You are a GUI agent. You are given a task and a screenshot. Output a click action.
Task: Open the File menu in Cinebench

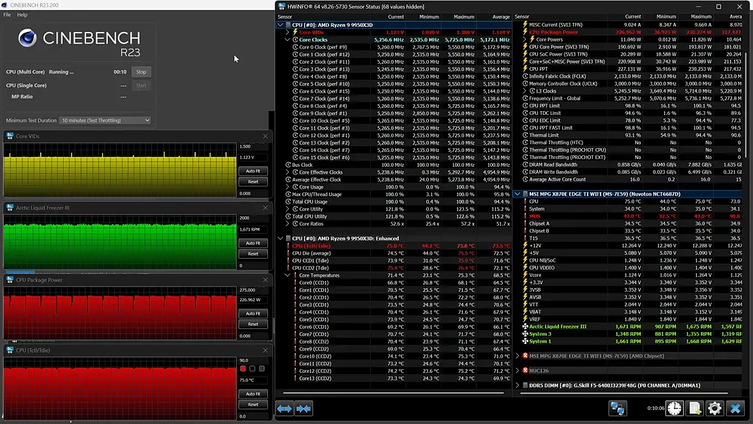click(x=7, y=15)
